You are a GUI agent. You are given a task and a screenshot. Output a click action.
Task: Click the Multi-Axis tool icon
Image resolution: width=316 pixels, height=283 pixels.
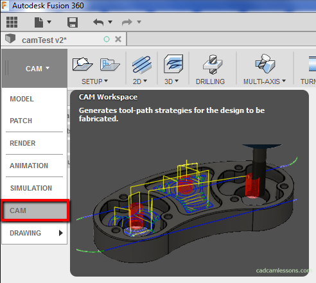[265, 64]
